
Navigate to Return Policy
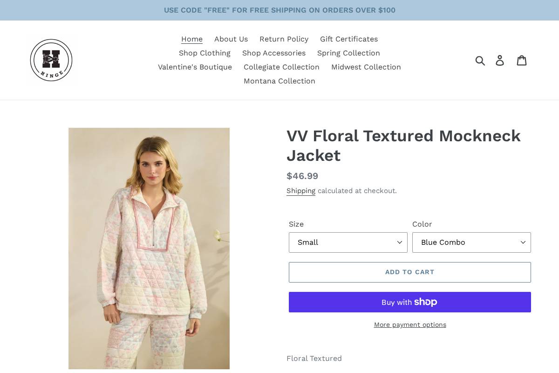(284, 39)
